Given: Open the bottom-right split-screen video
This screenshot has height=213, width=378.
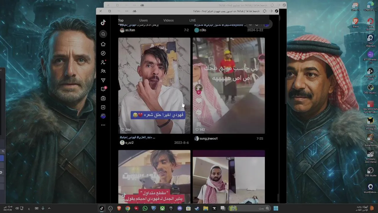Looking at the screenshot, I should (229, 177).
